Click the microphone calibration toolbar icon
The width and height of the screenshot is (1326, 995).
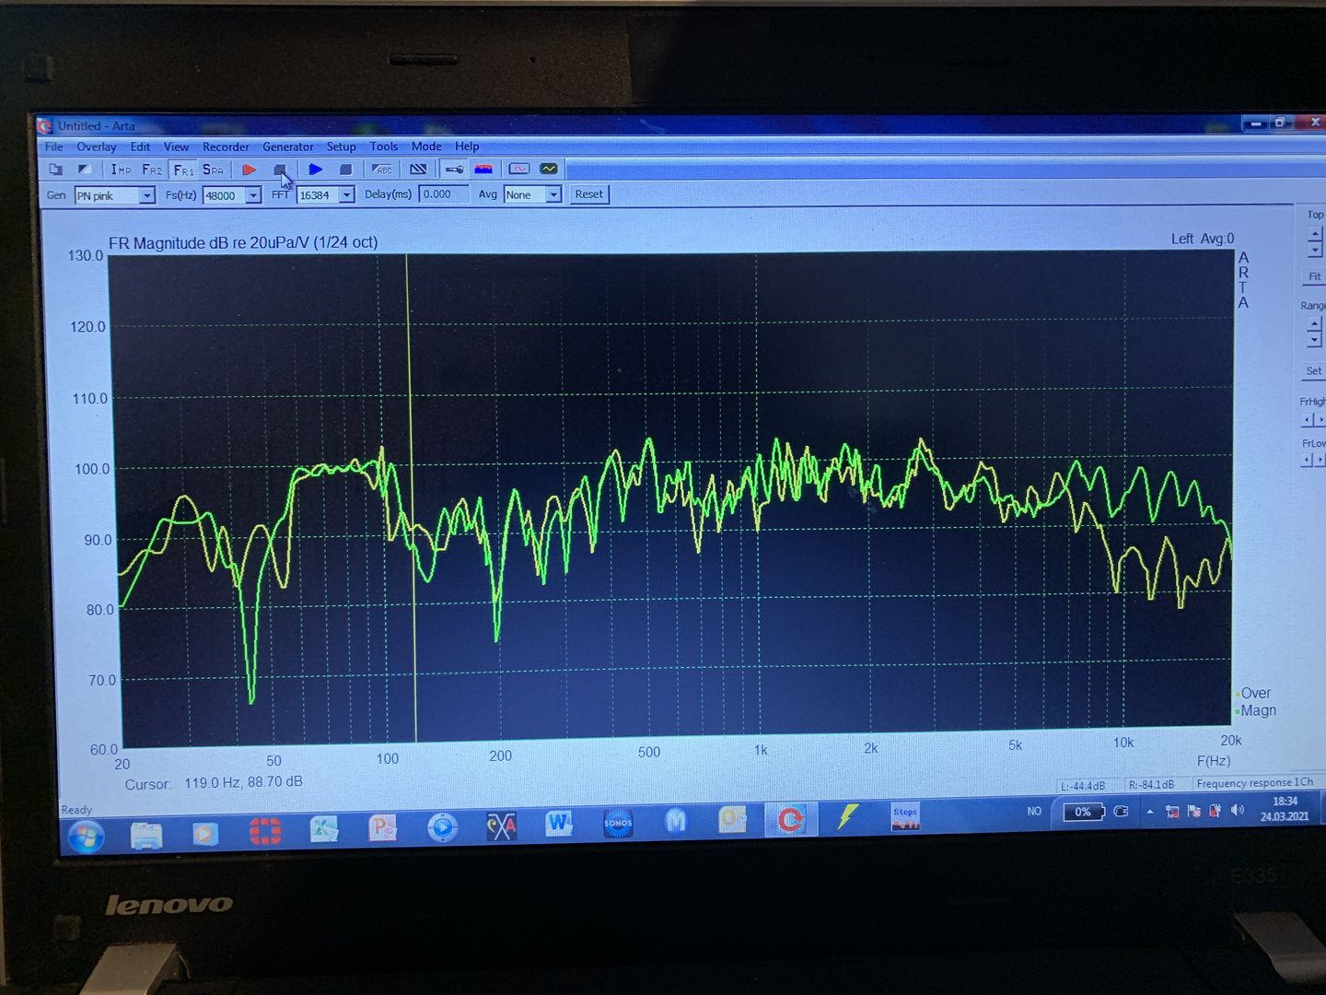pos(454,170)
